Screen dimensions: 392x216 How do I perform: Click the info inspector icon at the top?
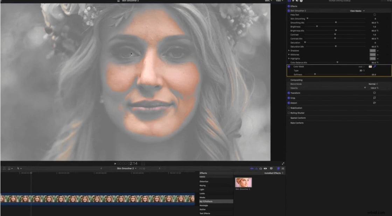tap(301, 1)
